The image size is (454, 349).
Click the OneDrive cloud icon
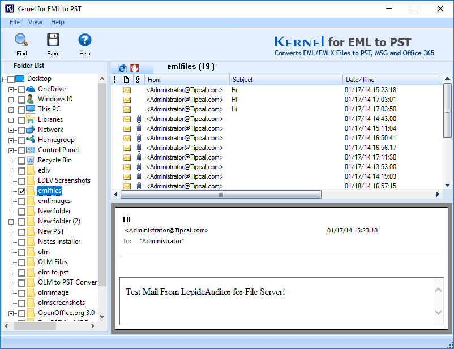(x=31, y=89)
